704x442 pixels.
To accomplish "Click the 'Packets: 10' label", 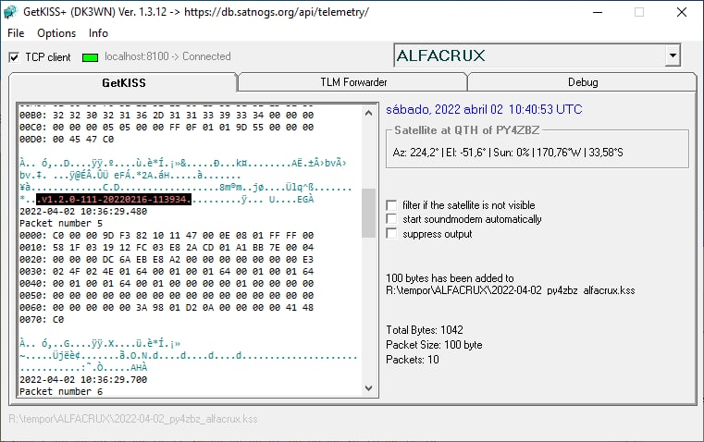I will (413, 360).
